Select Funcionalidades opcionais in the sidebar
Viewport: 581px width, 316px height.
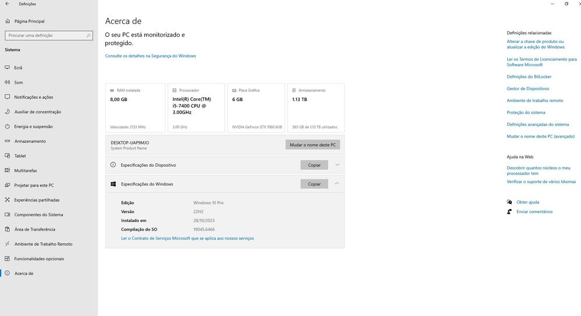[x=39, y=258]
